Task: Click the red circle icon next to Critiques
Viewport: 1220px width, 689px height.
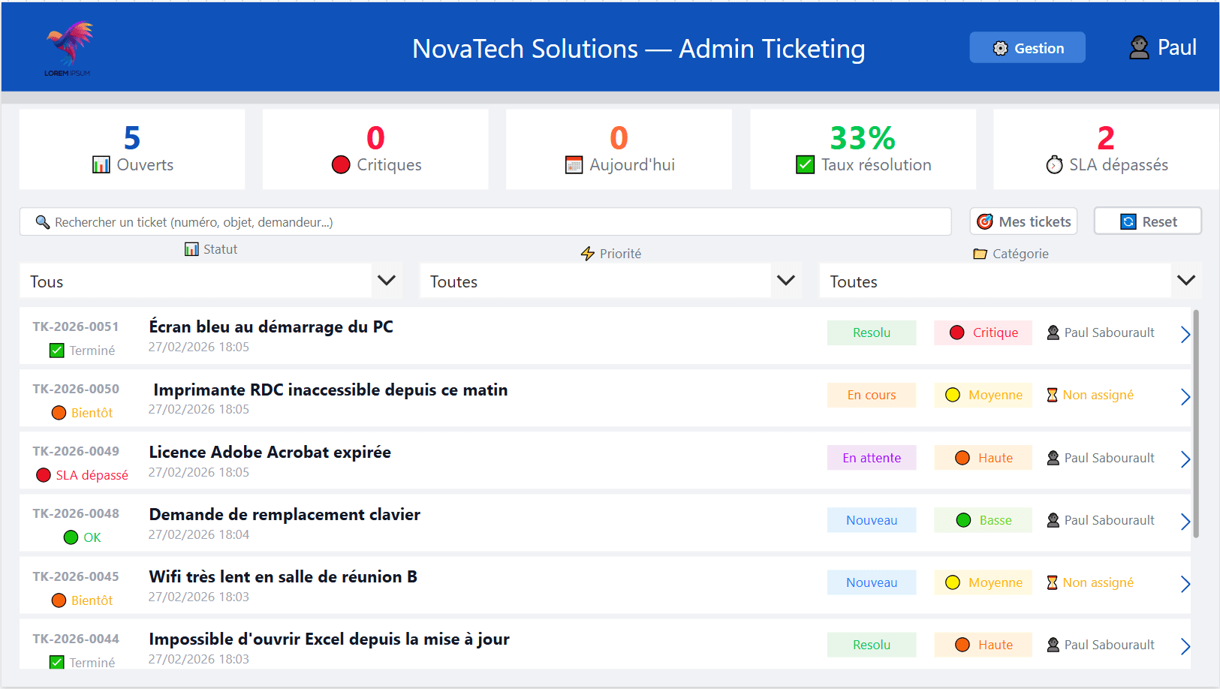Action: 342,164
